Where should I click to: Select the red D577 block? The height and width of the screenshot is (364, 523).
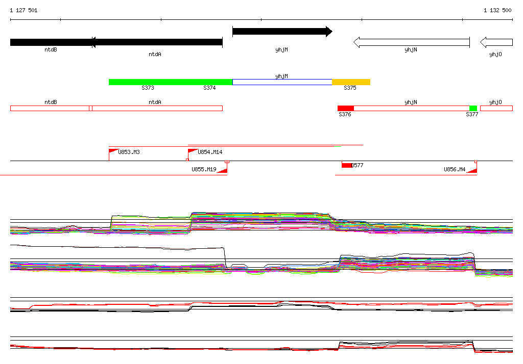point(347,166)
